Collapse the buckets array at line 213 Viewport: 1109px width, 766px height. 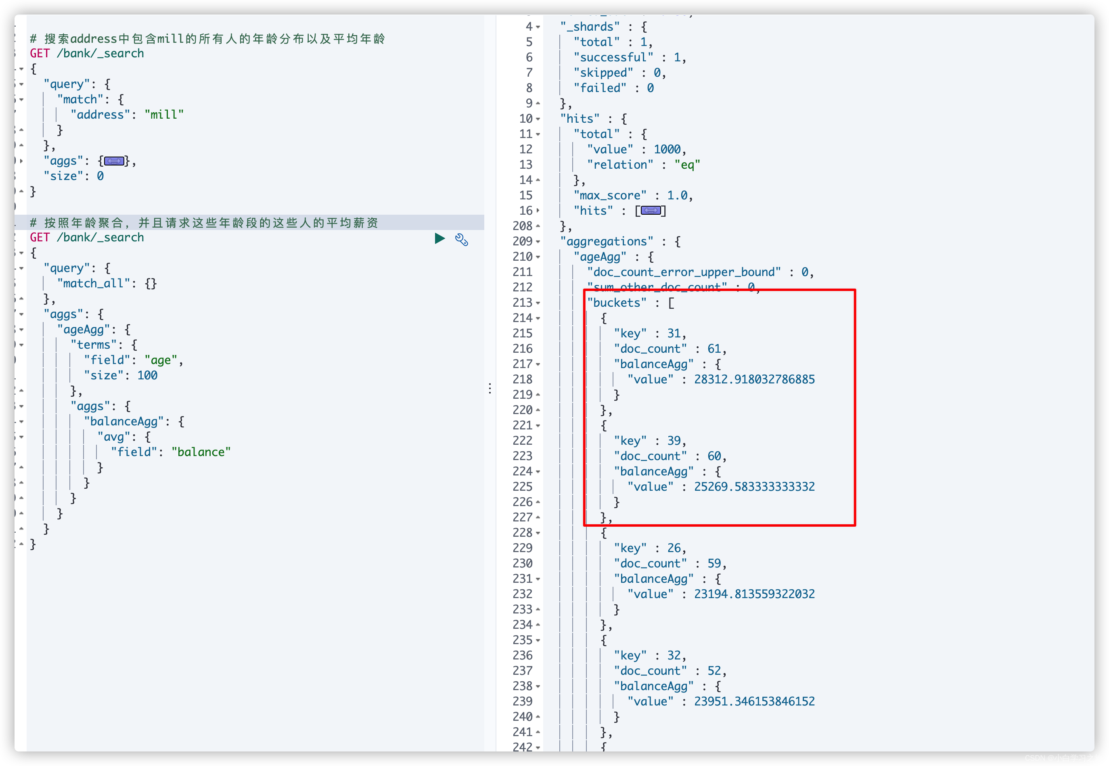coord(538,303)
